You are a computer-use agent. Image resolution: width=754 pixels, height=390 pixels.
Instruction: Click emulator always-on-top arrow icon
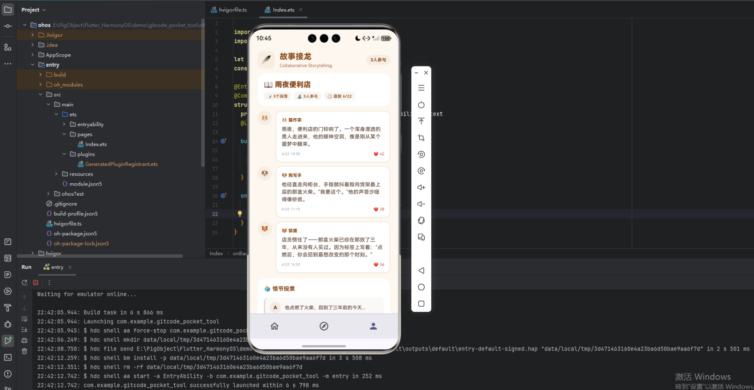(x=421, y=121)
